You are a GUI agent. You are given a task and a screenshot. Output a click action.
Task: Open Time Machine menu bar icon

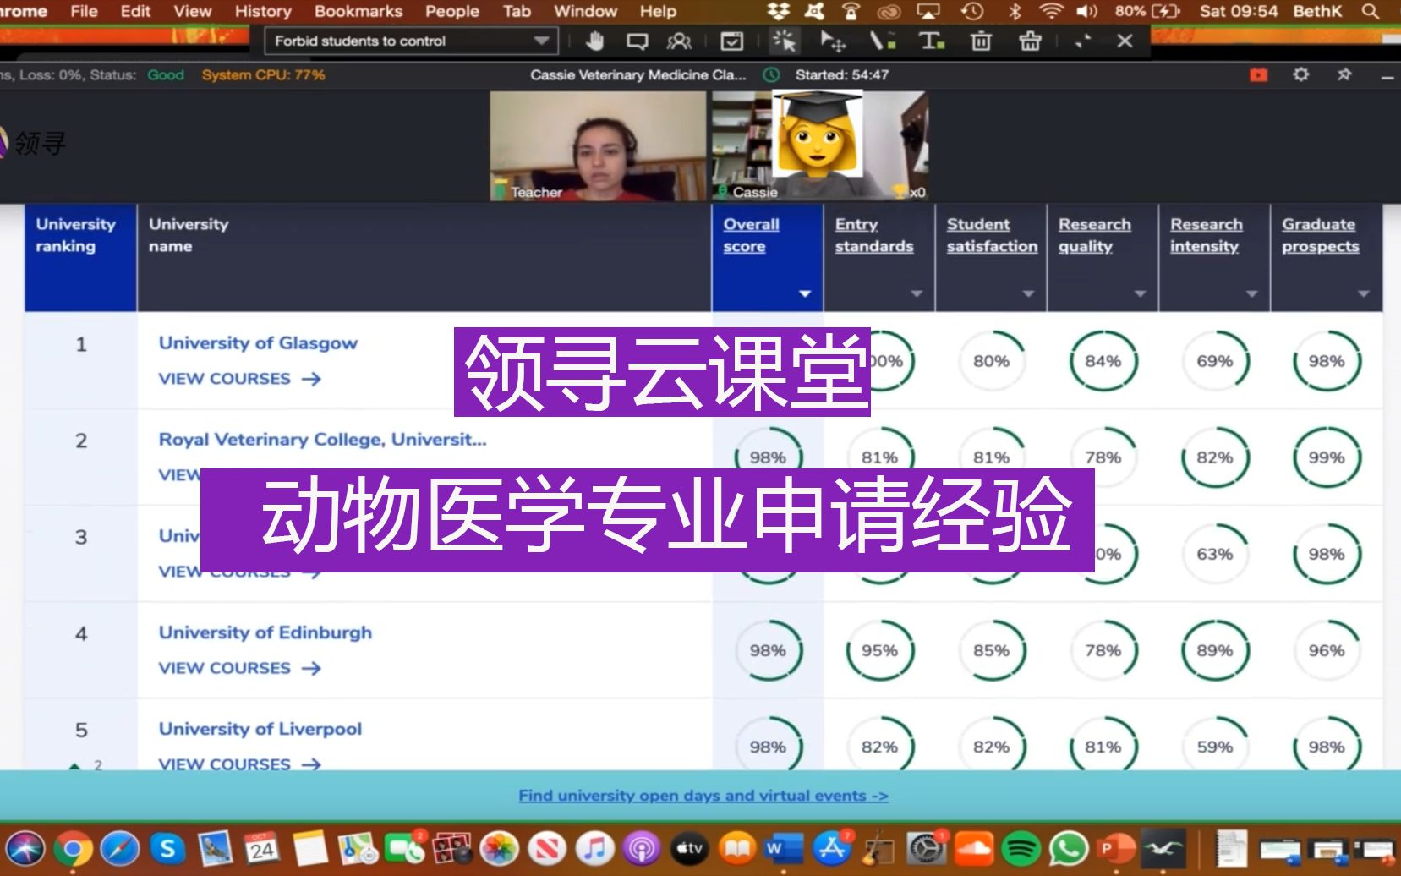[x=972, y=11]
